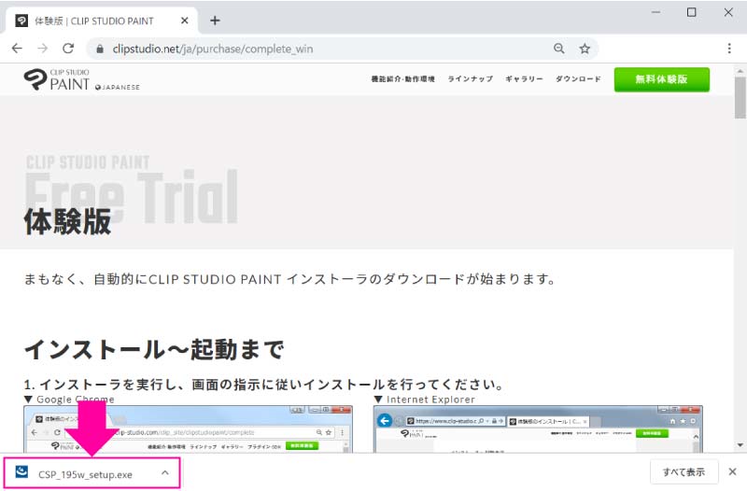
Task: Go to the ダウンロード page
Action: coord(578,80)
